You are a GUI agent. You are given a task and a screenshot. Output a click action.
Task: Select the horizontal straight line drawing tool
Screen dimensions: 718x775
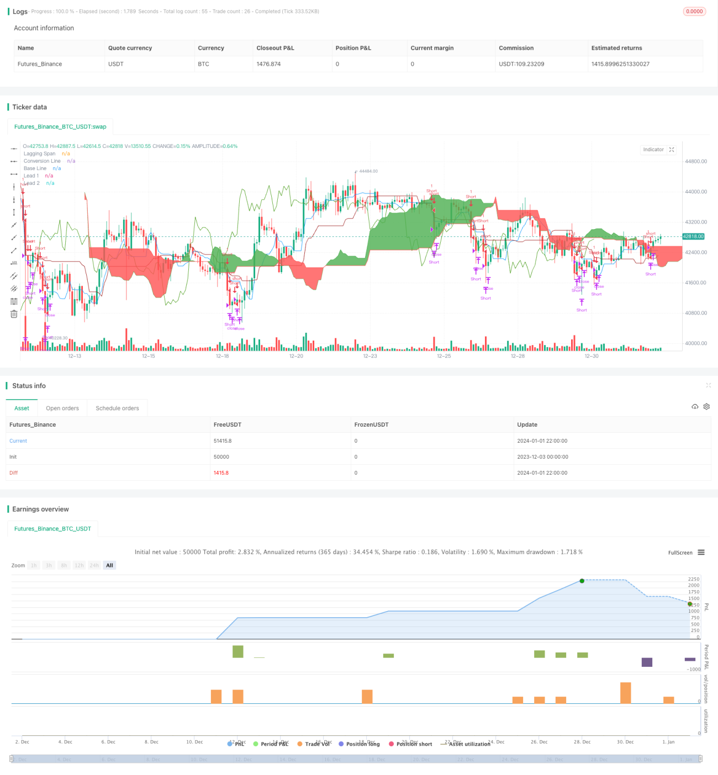click(14, 148)
